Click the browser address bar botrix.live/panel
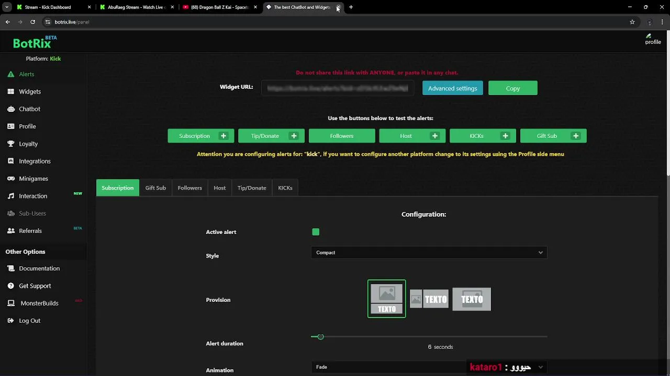Viewport: 670px width, 376px height. pos(335,22)
